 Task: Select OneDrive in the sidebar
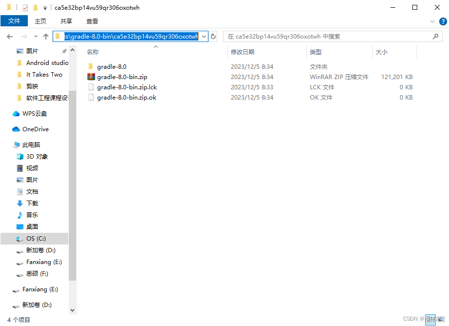[34, 129]
